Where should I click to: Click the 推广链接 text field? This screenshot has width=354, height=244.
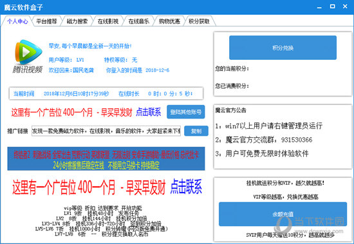point(106,131)
